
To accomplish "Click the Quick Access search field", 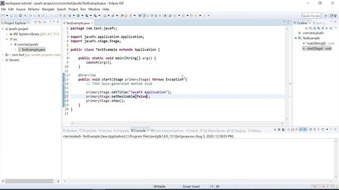I will (x=311, y=16).
